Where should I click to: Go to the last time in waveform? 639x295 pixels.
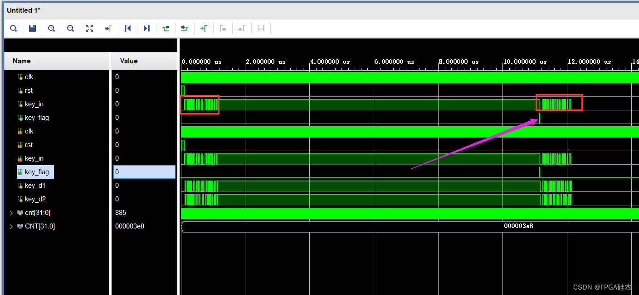click(x=146, y=28)
